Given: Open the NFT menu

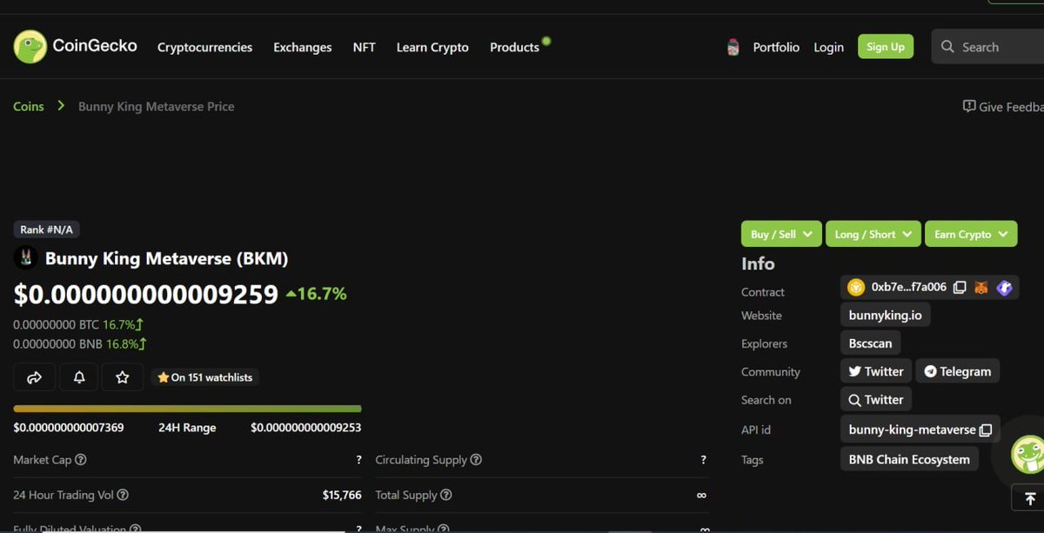Looking at the screenshot, I should click(x=365, y=47).
